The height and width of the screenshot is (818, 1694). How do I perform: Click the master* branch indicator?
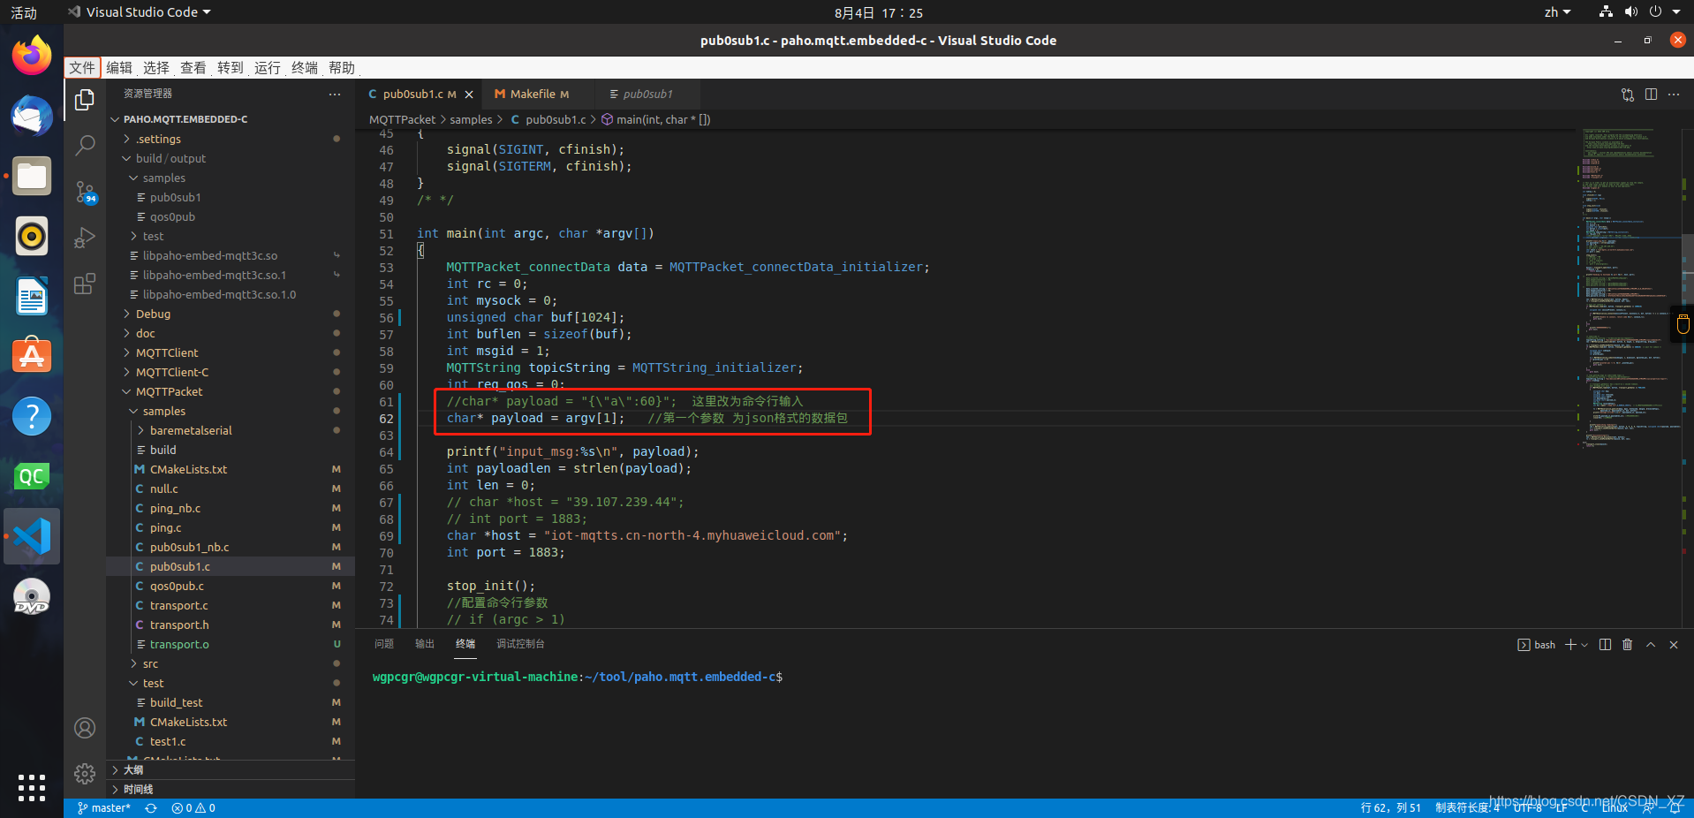click(x=104, y=808)
